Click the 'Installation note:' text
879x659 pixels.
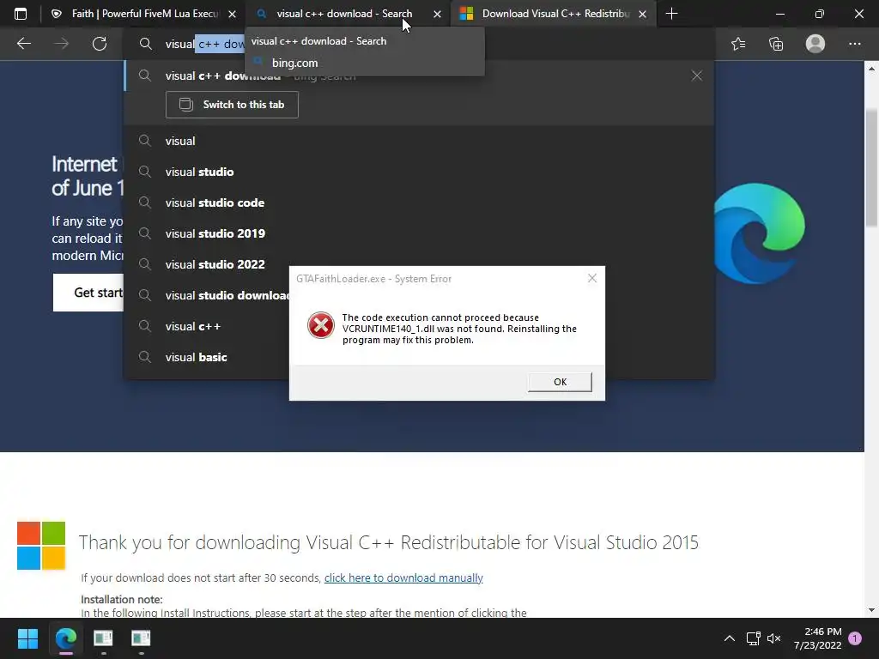(x=122, y=599)
